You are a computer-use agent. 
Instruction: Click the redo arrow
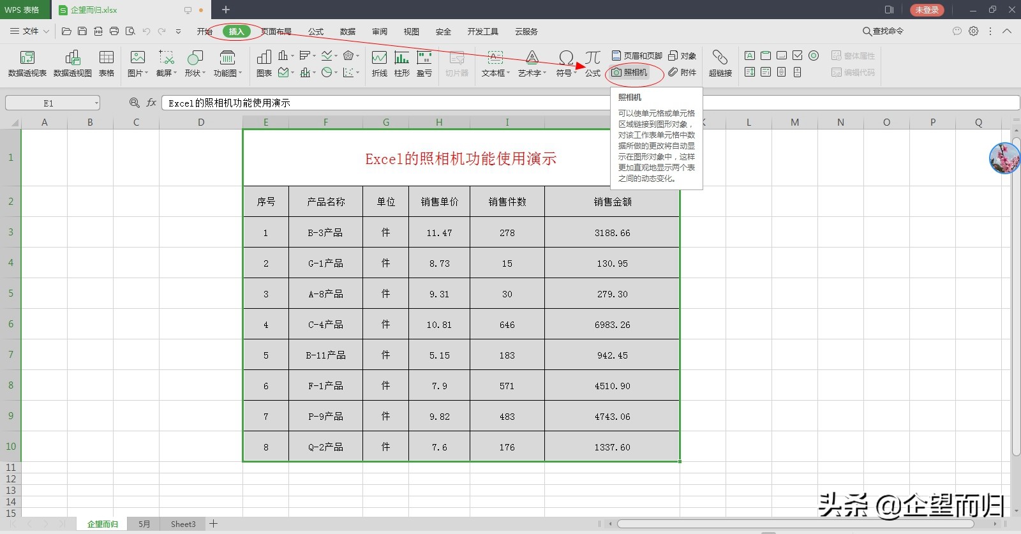162,31
